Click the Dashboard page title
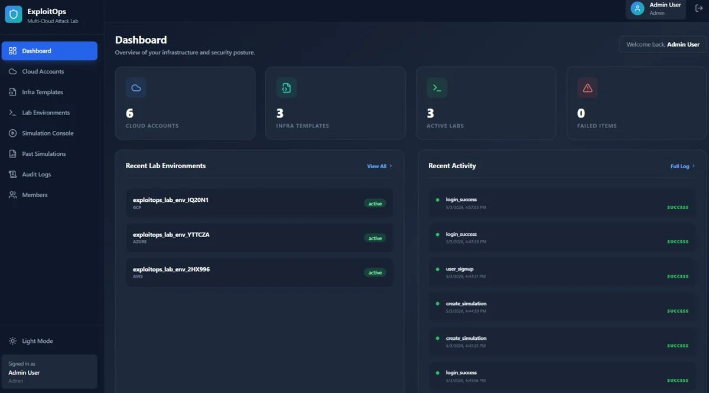709x393 pixels. 141,40
